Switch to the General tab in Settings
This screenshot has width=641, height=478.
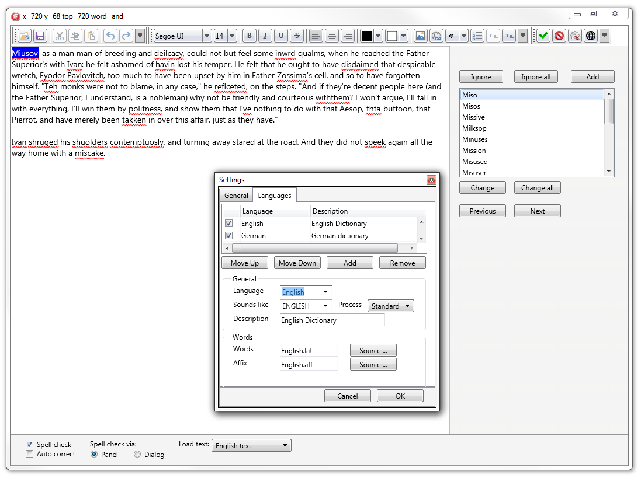236,196
